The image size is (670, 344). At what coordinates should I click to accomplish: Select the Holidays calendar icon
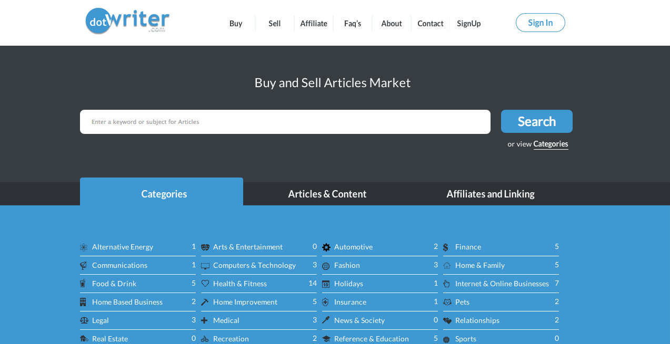(x=326, y=284)
